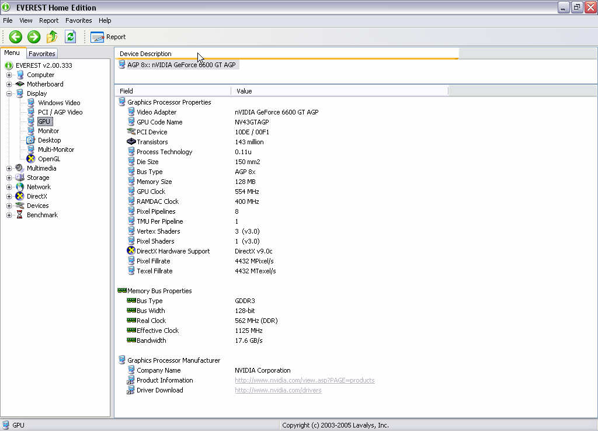Select the Windows Video tree item

[x=59, y=103]
